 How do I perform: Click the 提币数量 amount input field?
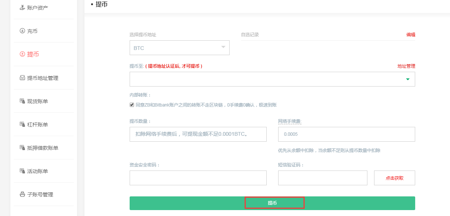coord(198,134)
